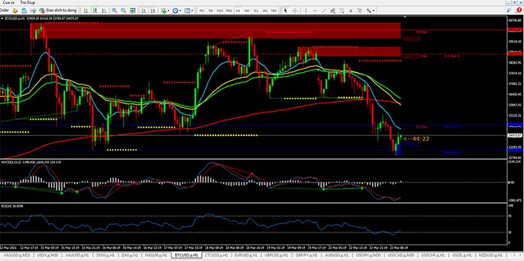This screenshot has width=524, height=261.
Task: Open the chart templates dropdown
Action: [x=189, y=10]
